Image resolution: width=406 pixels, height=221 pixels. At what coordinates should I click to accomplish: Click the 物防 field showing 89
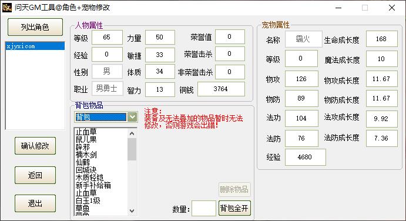[301, 99]
